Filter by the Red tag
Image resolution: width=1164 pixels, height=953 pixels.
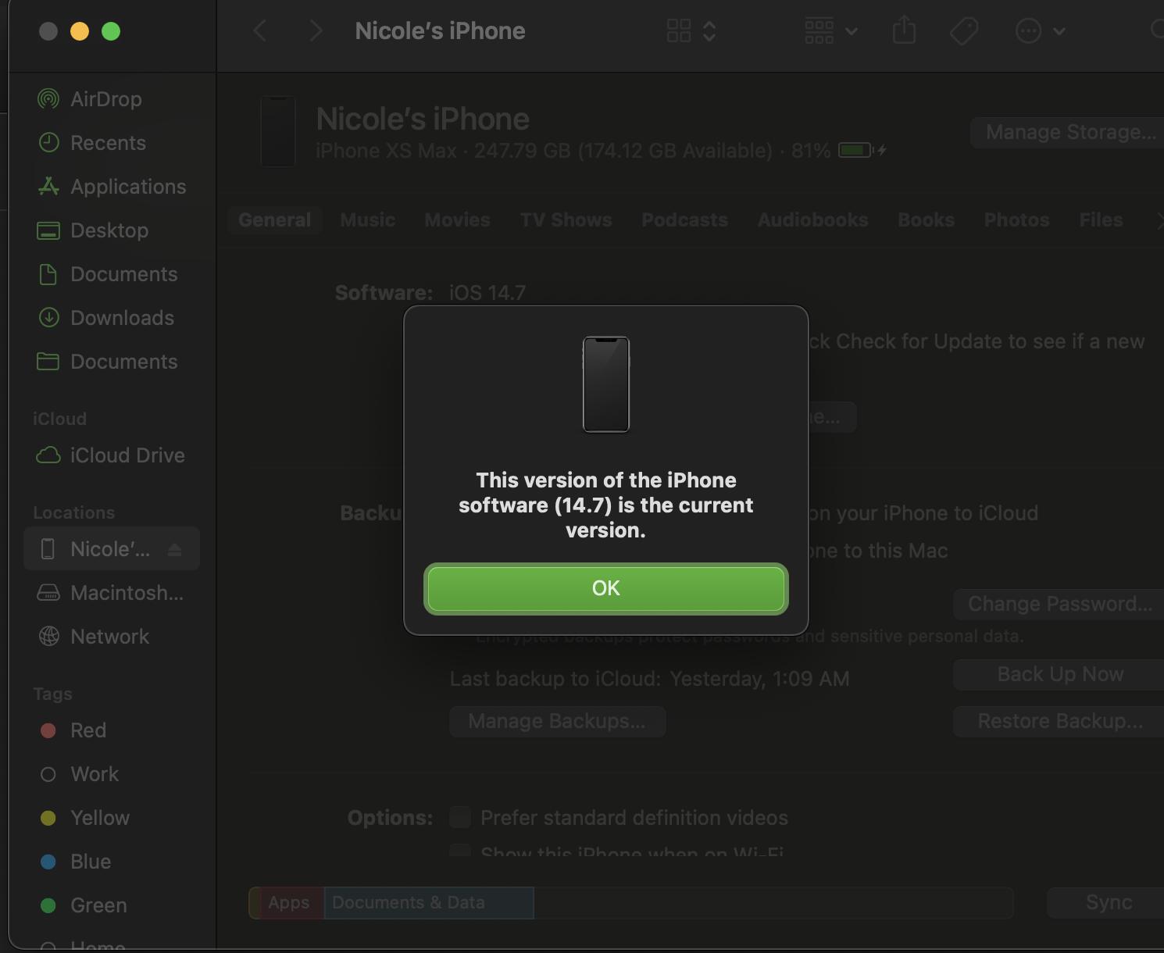point(73,730)
